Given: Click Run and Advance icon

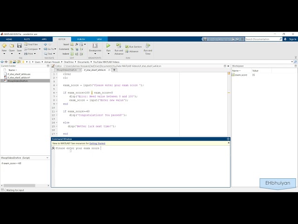Looking at the screenshot, I should click(119, 45).
